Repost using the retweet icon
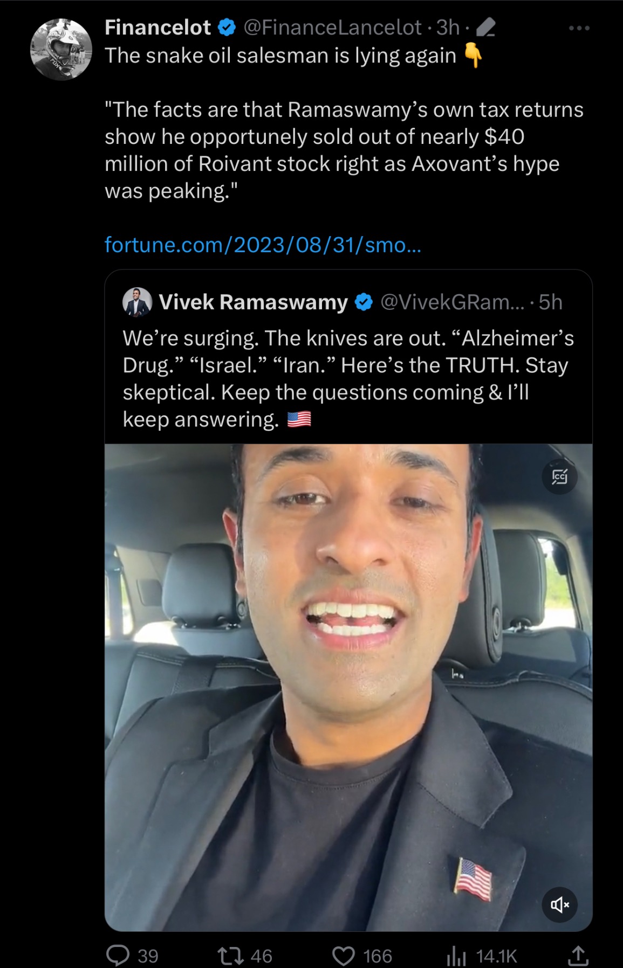 pos(230,956)
